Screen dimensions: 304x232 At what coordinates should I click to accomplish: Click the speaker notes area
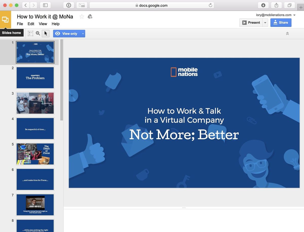tap(184, 220)
